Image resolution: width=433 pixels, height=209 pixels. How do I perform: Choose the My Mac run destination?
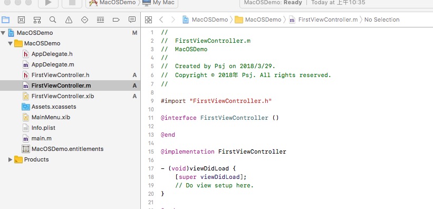[159, 3]
